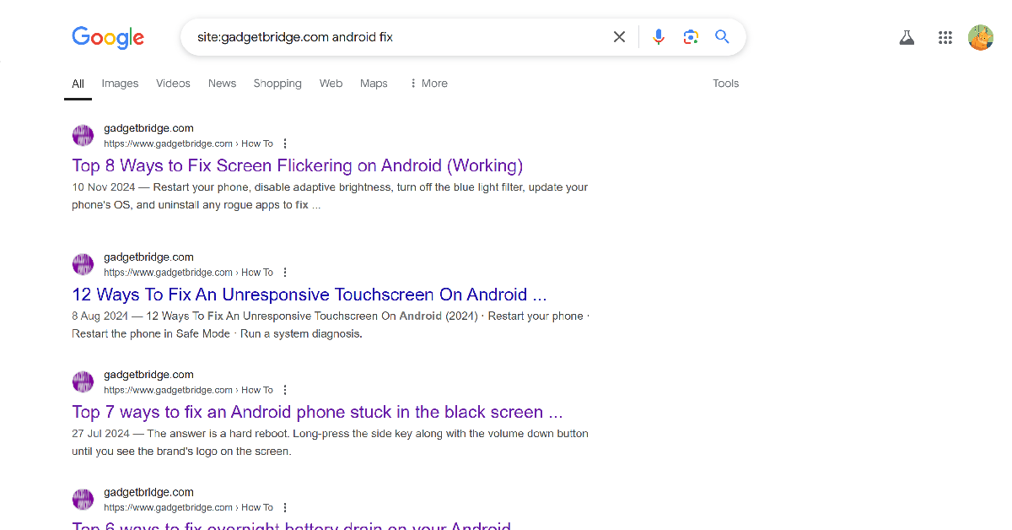
Task: Open Top 8 Ways to Fix Screen Flickering
Action: tap(298, 165)
